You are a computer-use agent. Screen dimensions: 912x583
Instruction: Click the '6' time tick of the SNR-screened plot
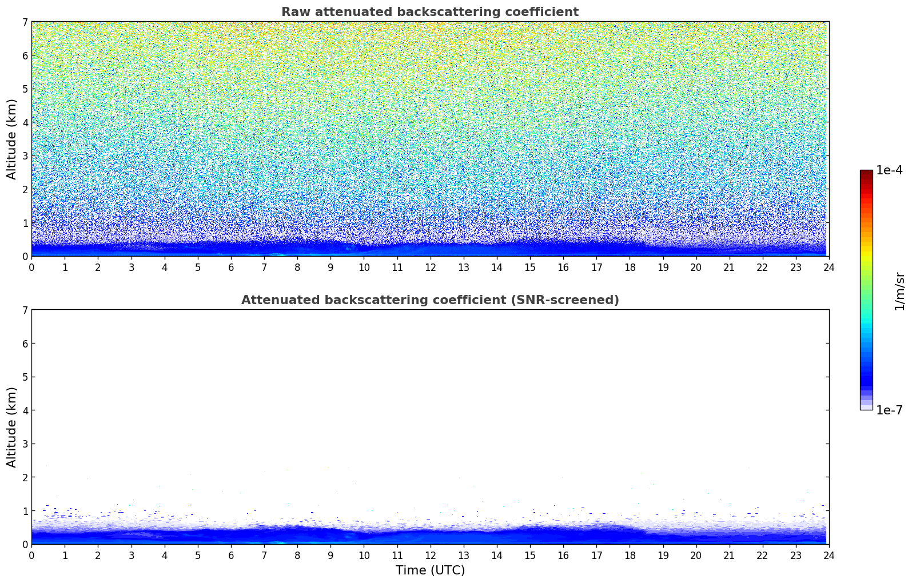click(231, 555)
